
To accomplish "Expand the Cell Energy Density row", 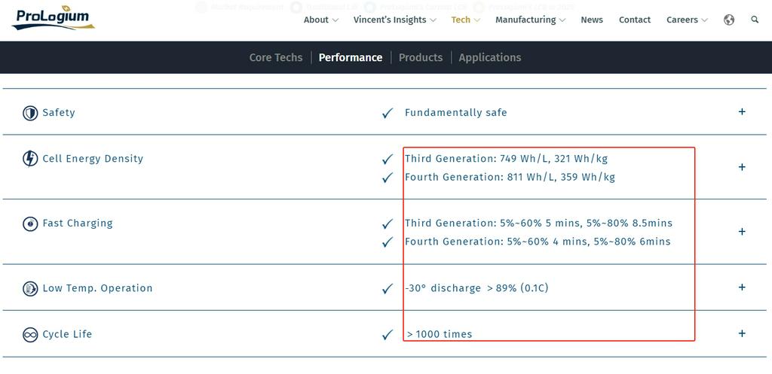I will coord(742,167).
